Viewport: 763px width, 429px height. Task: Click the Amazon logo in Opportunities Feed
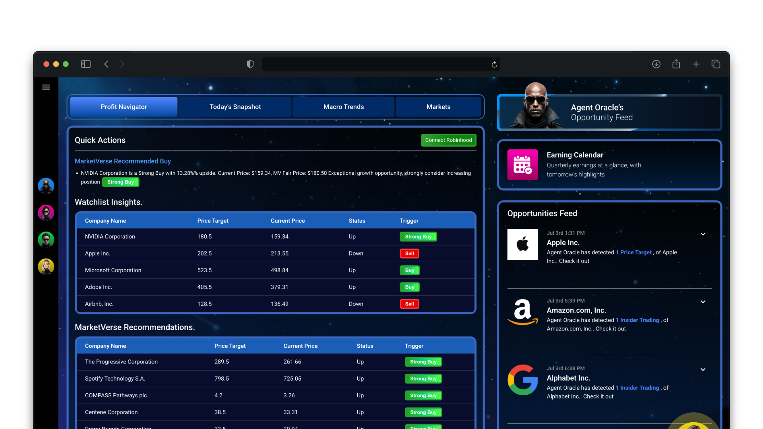[x=523, y=312]
